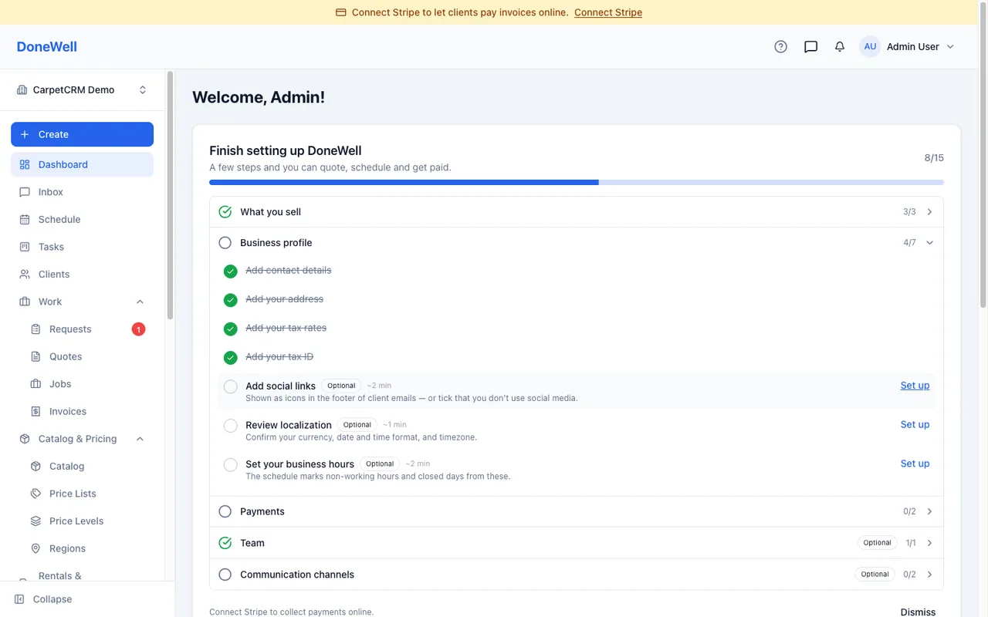
Task: Collapse the Work section chevron
Action: point(140,302)
